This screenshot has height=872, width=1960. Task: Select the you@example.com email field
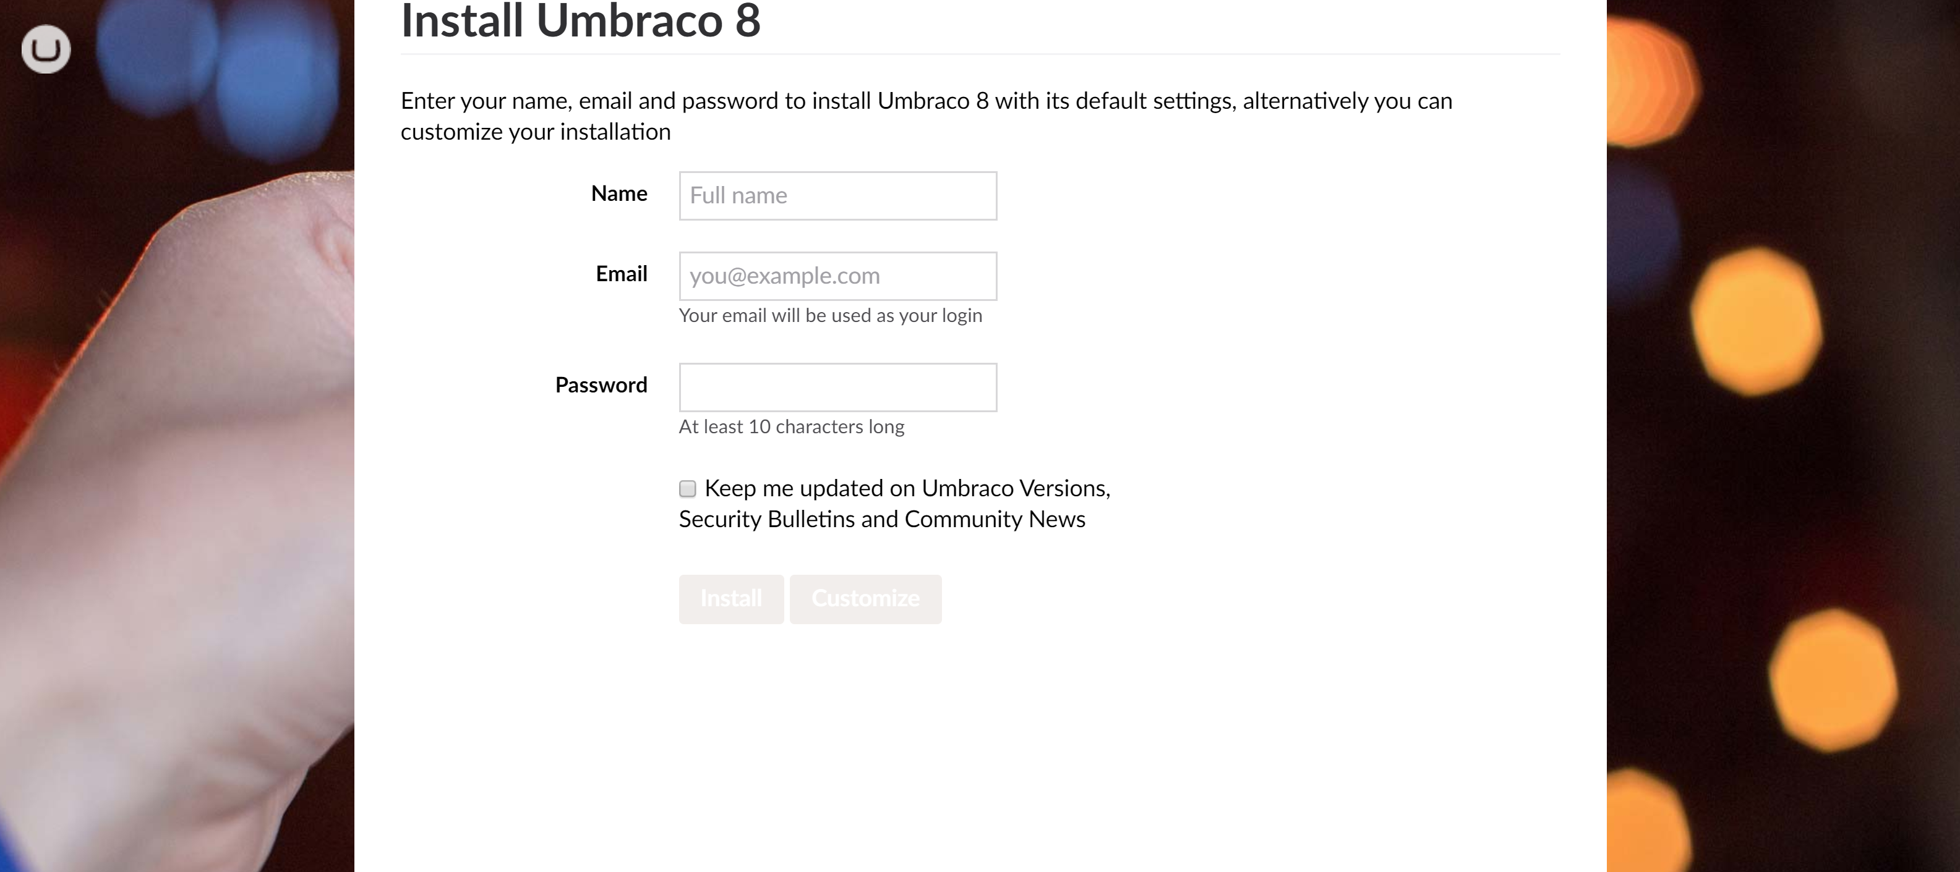pos(837,276)
